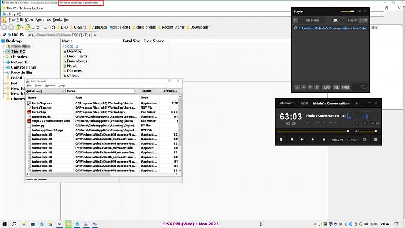This screenshot has width=405, height=228.
Task: Skip to previous track in PotPlayer
Action: click(302, 139)
